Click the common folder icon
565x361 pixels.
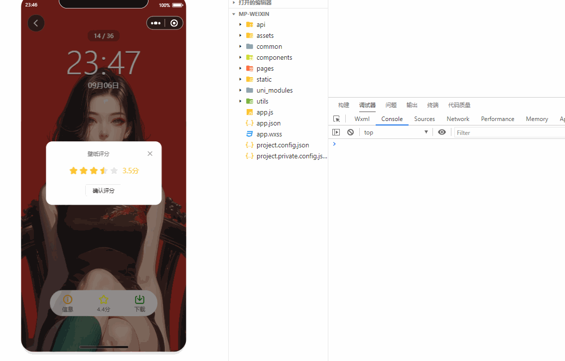coord(249,46)
